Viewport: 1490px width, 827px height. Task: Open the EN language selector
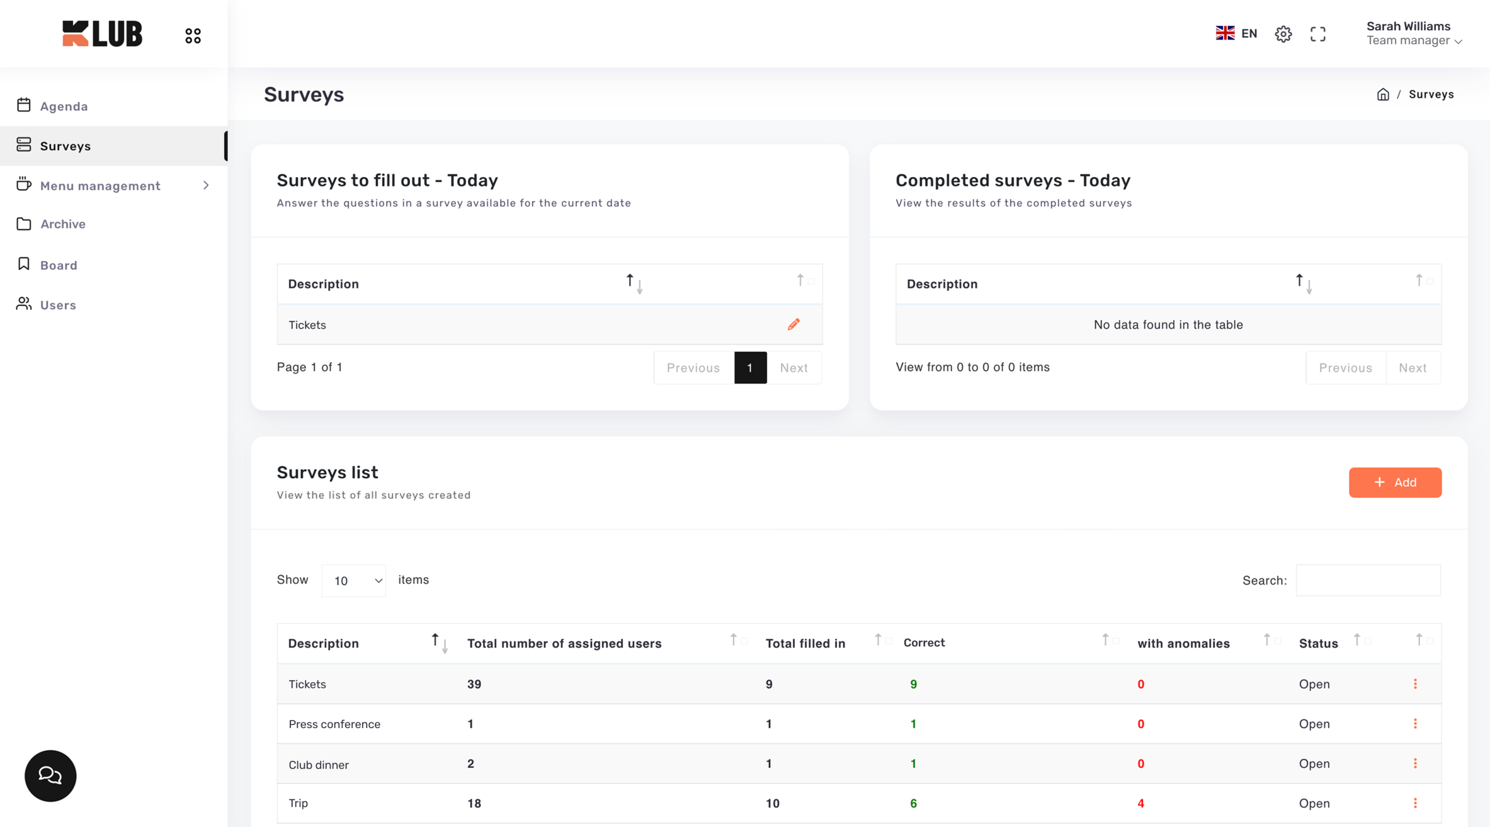click(x=1236, y=33)
